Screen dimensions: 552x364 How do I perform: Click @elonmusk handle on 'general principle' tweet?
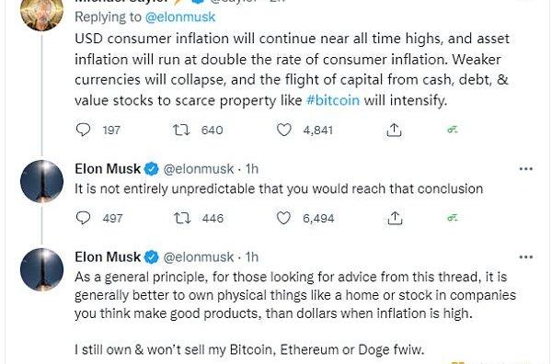pos(199,257)
